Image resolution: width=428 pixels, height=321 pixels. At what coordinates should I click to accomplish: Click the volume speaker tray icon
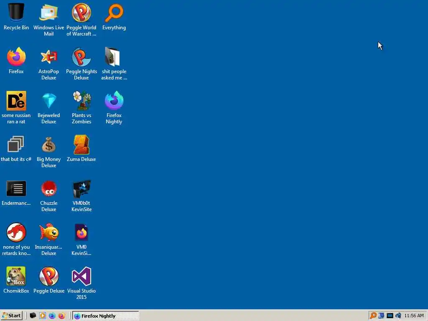398,316
